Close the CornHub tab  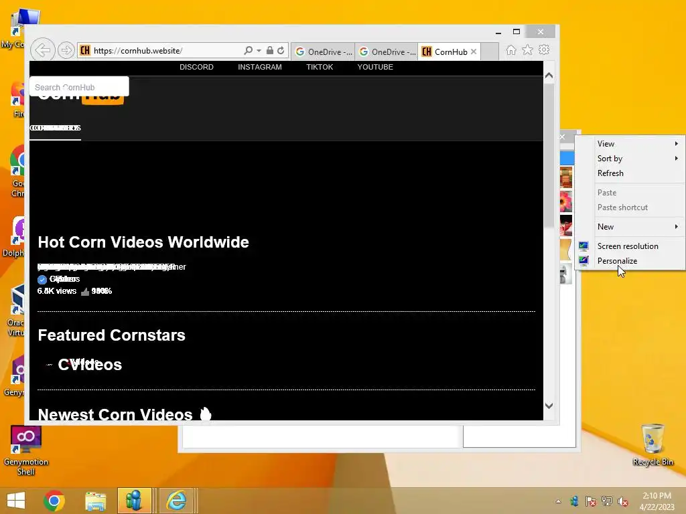click(x=474, y=52)
